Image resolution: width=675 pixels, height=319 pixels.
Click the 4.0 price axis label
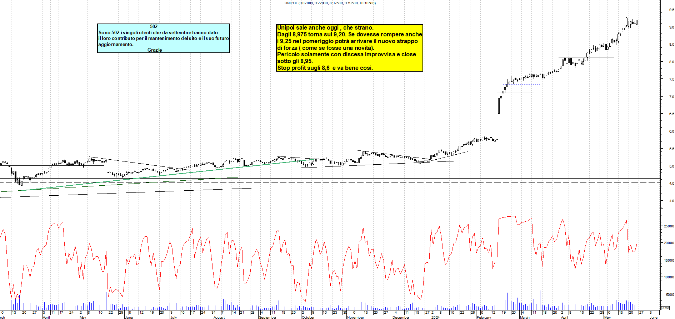(x=671, y=201)
